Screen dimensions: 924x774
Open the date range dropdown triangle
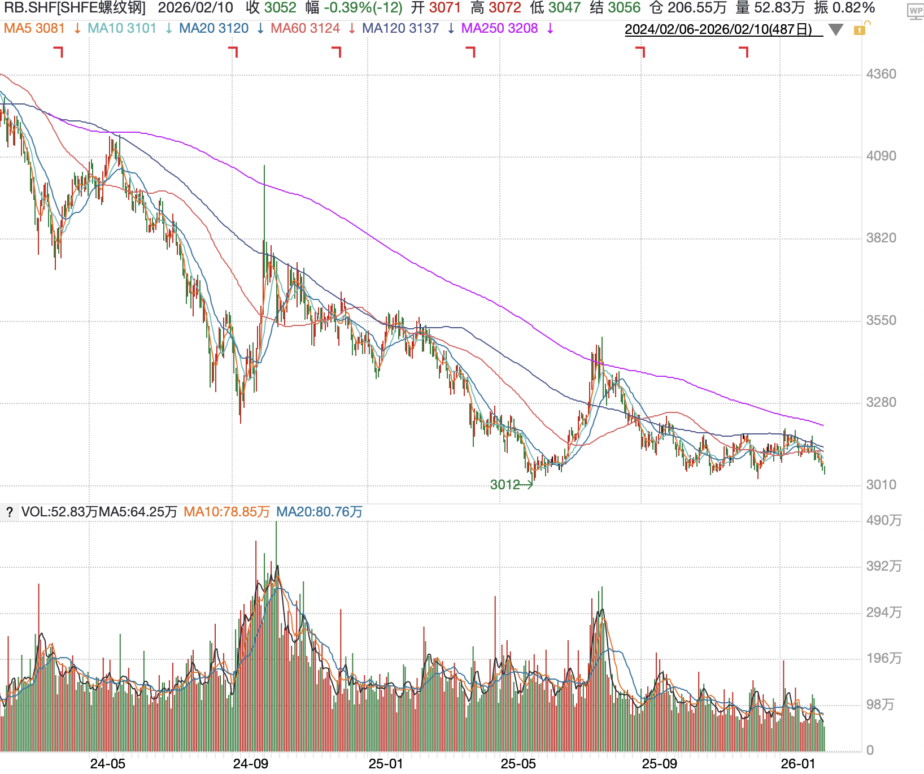[835, 30]
